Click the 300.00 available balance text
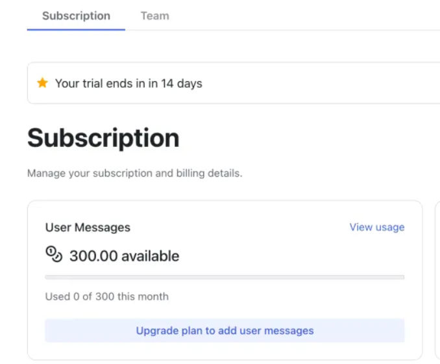440x364 pixels. coord(124,256)
